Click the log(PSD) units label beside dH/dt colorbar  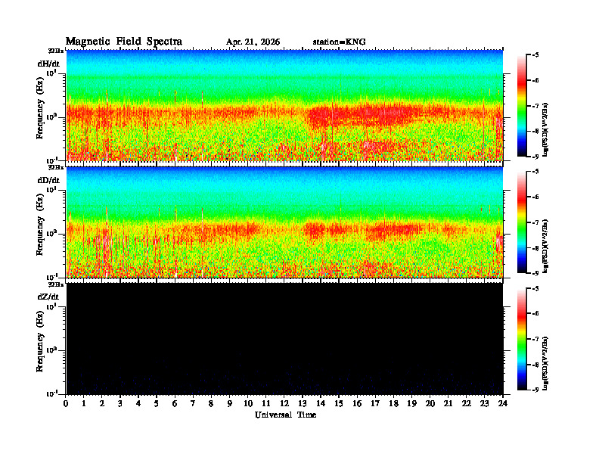coord(545,130)
